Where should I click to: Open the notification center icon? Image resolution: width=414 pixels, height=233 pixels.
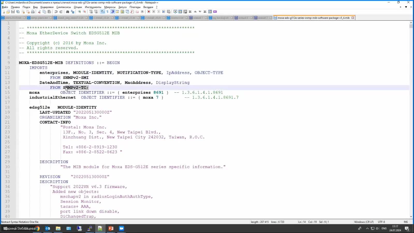[x=407, y=228]
